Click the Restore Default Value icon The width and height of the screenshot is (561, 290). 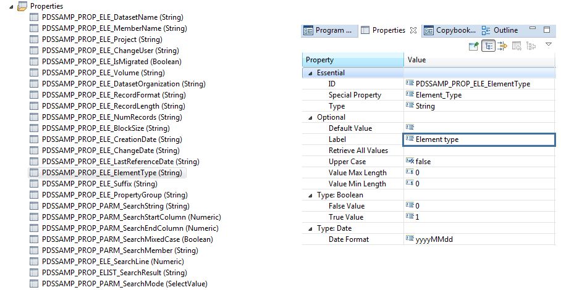pyautogui.click(x=516, y=46)
